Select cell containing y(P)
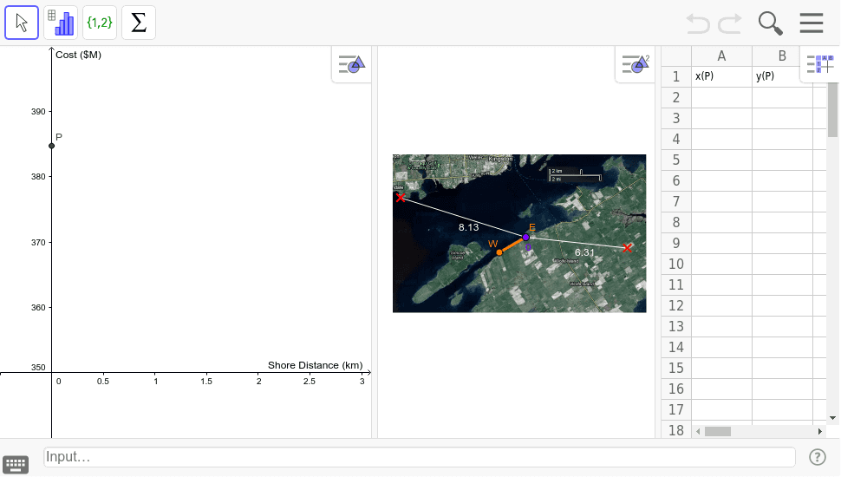This screenshot has height=477, width=841. [x=782, y=76]
